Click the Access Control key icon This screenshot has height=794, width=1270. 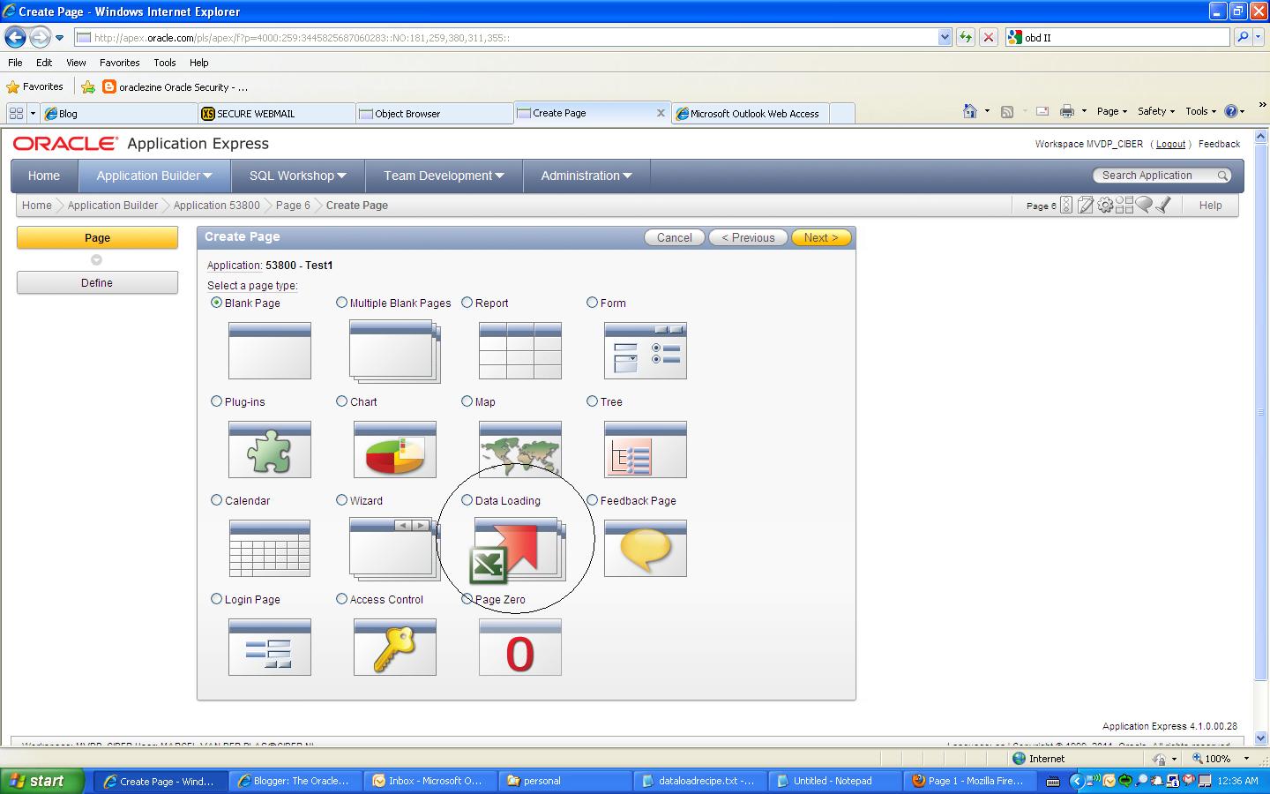pyautogui.click(x=394, y=648)
